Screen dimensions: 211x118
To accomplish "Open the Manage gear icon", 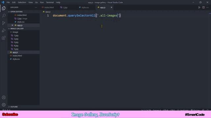I will (4, 105).
